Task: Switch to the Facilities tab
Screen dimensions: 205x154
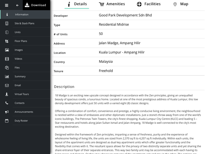Action: pyautogui.click(x=149, y=4)
